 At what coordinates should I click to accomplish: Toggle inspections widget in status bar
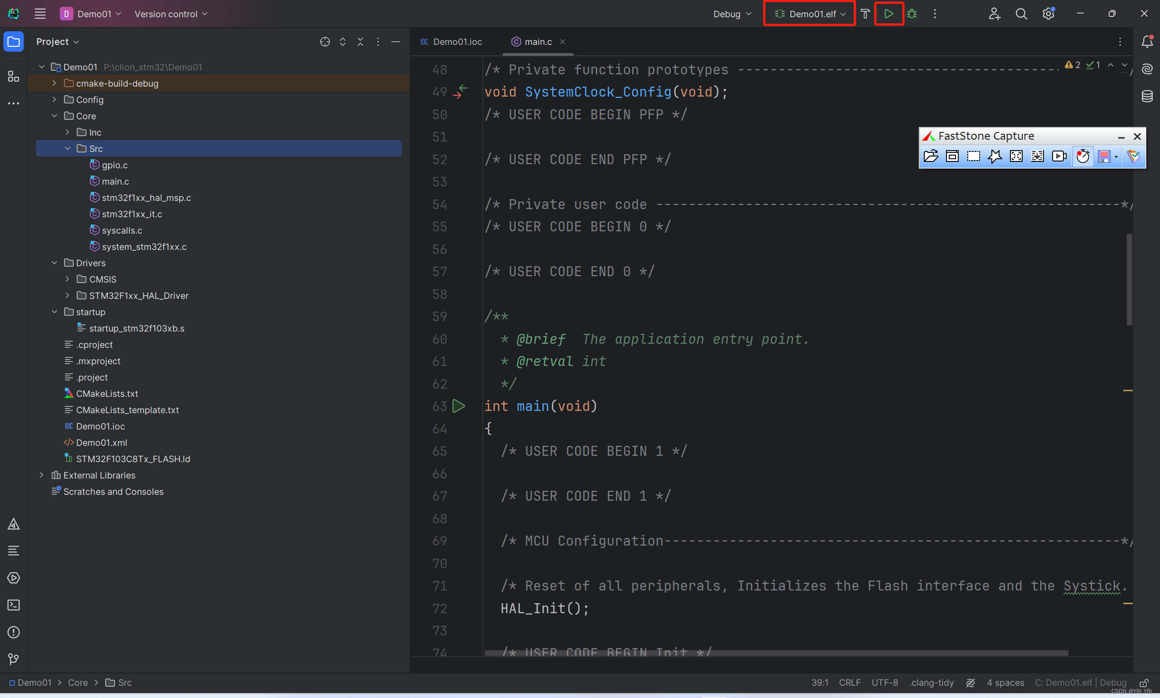(970, 683)
